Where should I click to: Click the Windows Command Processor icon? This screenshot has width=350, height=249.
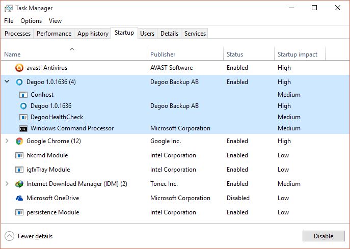(x=23, y=128)
